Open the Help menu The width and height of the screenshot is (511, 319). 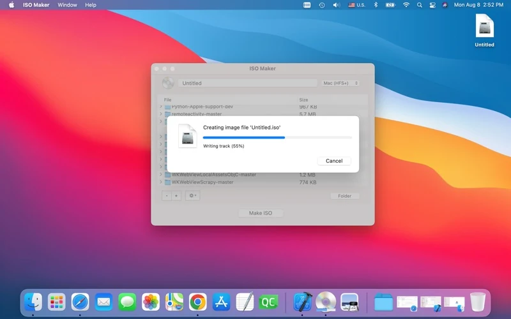point(91,5)
